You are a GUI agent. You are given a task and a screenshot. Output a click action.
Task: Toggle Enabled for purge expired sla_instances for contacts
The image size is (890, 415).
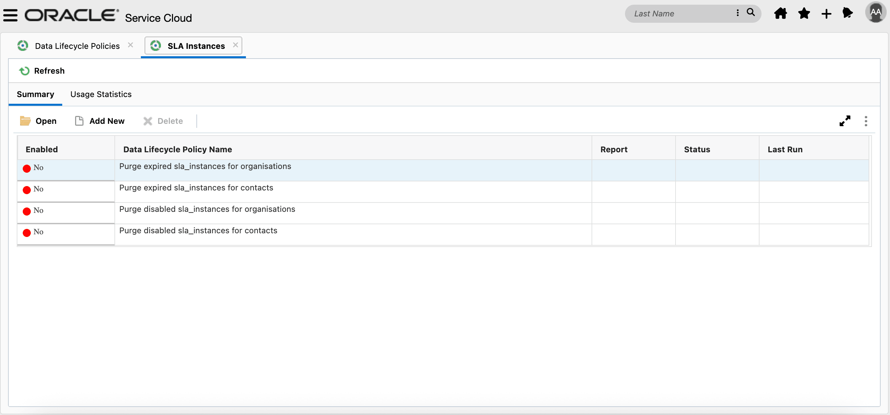[x=27, y=190]
